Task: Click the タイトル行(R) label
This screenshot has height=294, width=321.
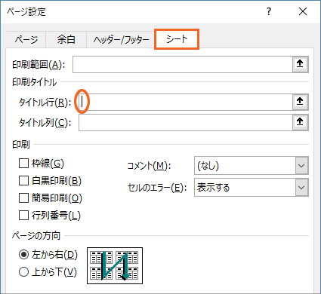Action: tap(45, 103)
